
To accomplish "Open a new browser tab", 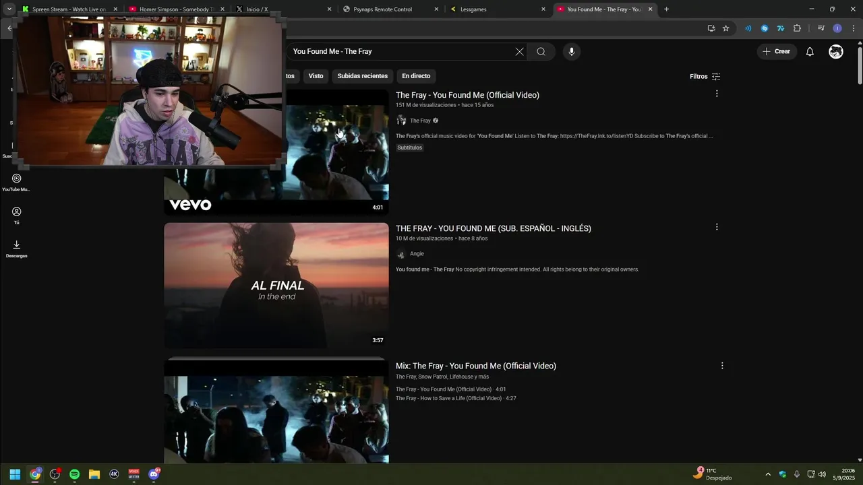I will tap(666, 9).
